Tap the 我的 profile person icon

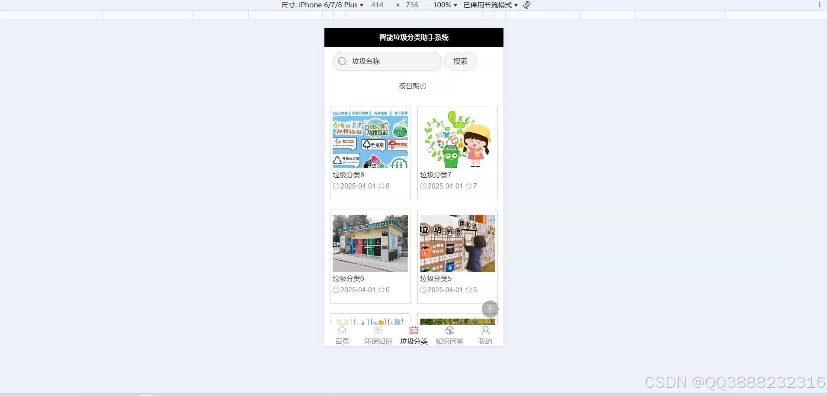pos(485,330)
